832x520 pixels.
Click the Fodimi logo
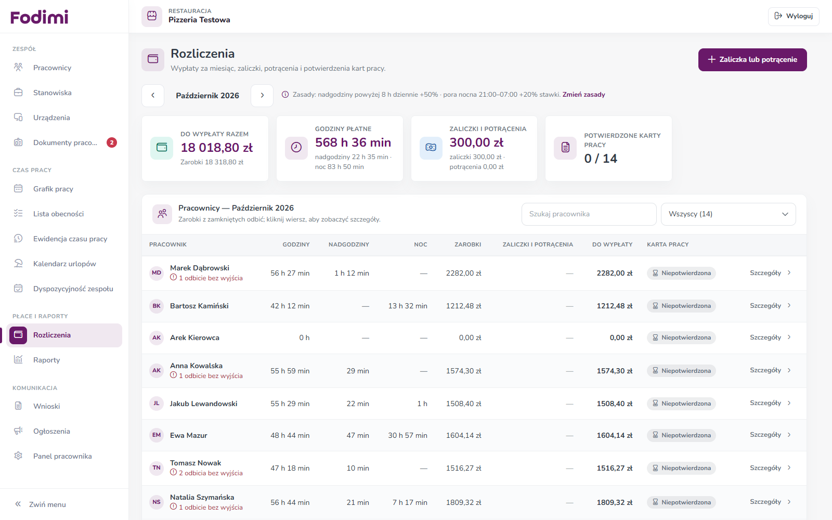[40, 17]
